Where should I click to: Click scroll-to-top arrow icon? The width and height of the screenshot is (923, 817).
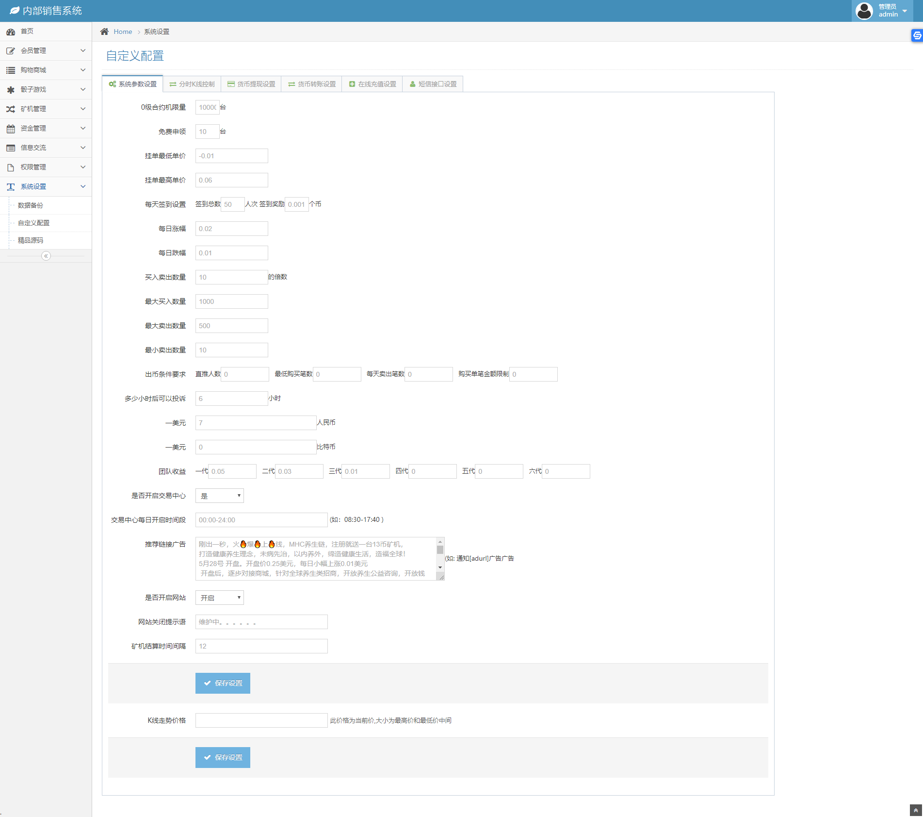(916, 810)
